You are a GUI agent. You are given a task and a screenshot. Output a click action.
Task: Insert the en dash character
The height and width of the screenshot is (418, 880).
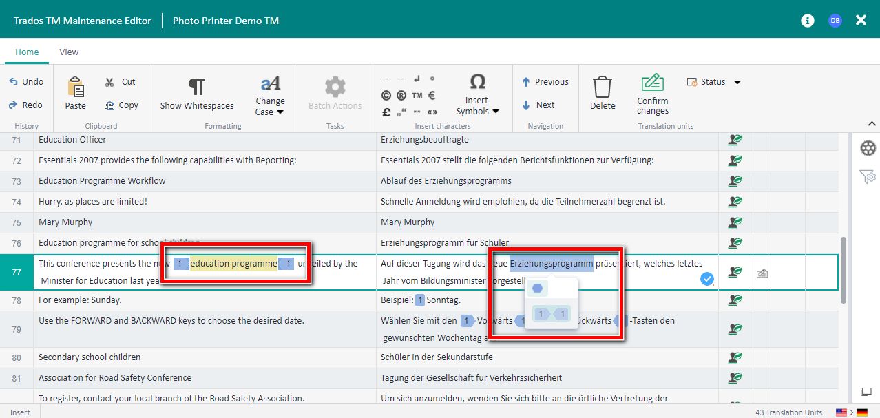point(402,79)
